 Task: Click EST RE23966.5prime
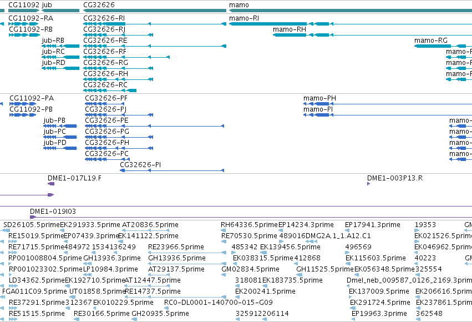[x=176, y=247]
